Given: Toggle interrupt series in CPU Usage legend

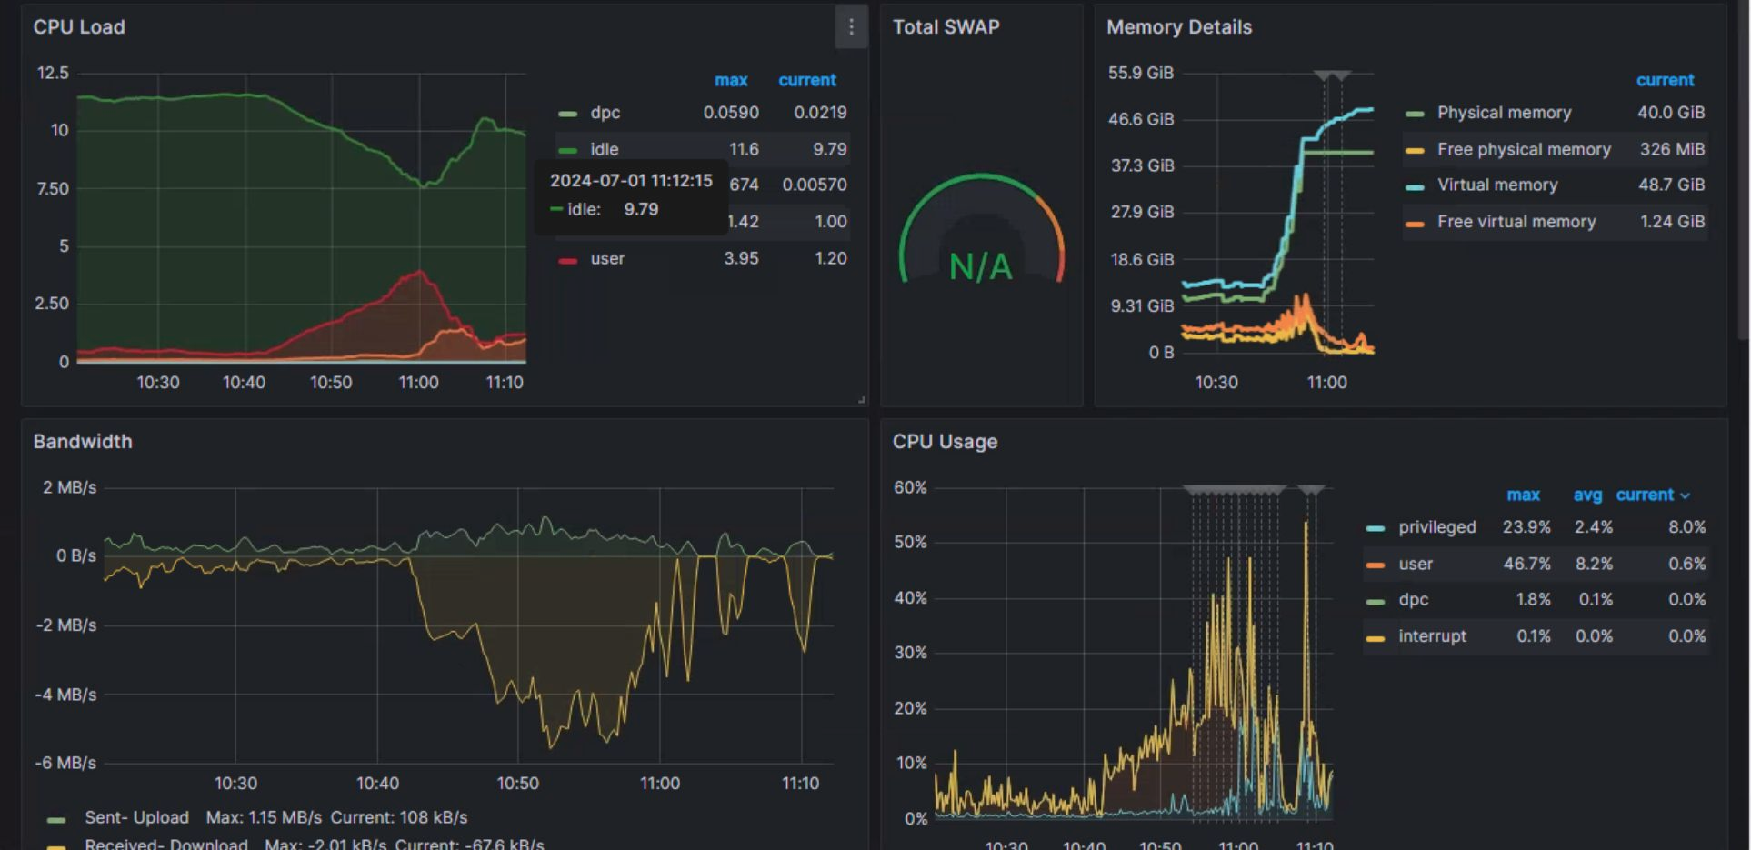Looking at the screenshot, I should [1432, 636].
